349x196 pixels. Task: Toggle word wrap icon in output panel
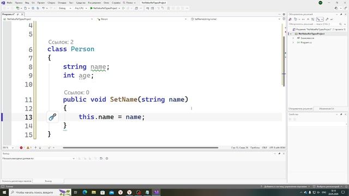click(x=101, y=158)
